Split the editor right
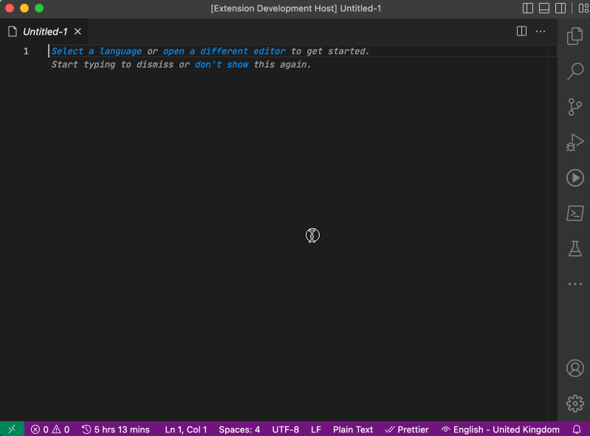The height and width of the screenshot is (436, 590). tap(521, 31)
